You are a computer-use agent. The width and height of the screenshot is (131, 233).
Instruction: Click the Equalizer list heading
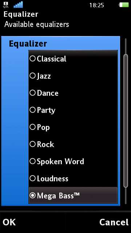[28, 44]
